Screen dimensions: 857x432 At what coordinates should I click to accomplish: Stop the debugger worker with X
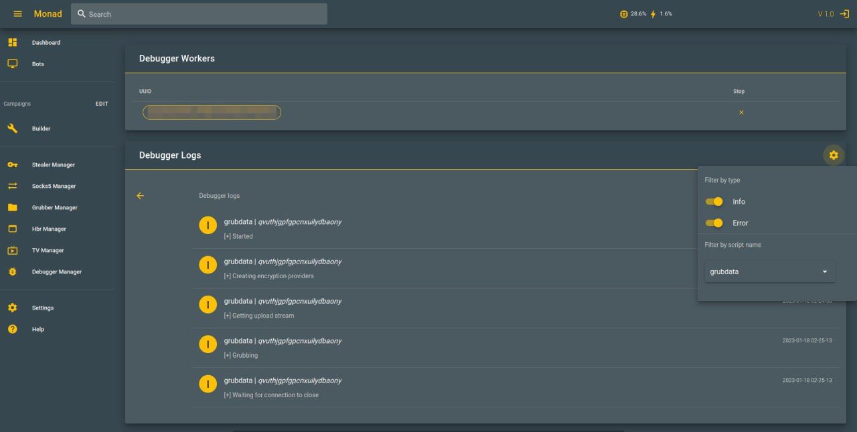click(x=741, y=112)
